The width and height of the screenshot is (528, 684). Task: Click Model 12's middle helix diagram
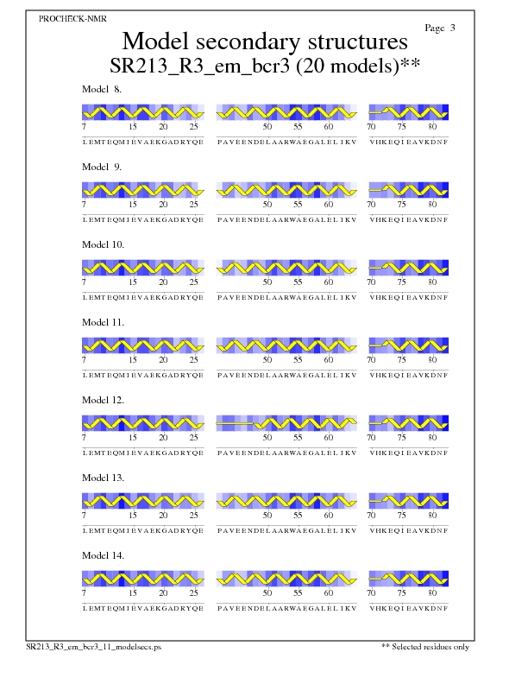coord(287,423)
